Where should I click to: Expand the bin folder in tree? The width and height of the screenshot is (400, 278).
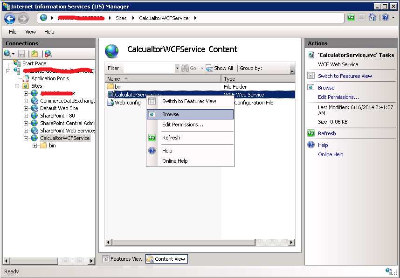coord(34,146)
